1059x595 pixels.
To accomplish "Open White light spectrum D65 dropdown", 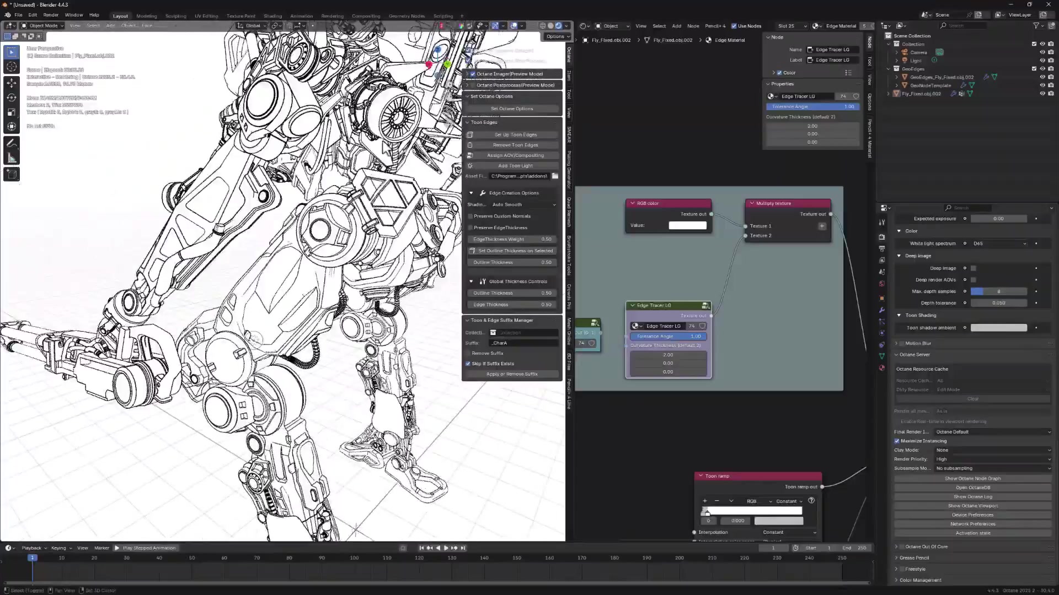I will click(x=999, y=244).
